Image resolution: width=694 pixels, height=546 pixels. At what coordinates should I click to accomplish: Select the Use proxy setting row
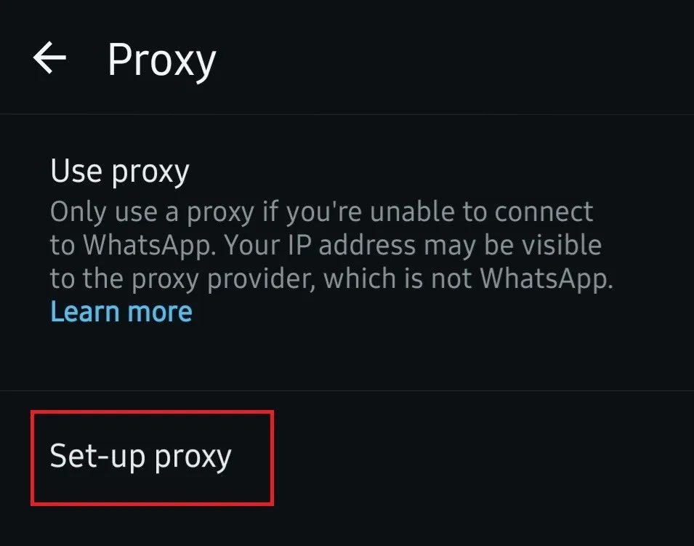[x=347, y=253]
